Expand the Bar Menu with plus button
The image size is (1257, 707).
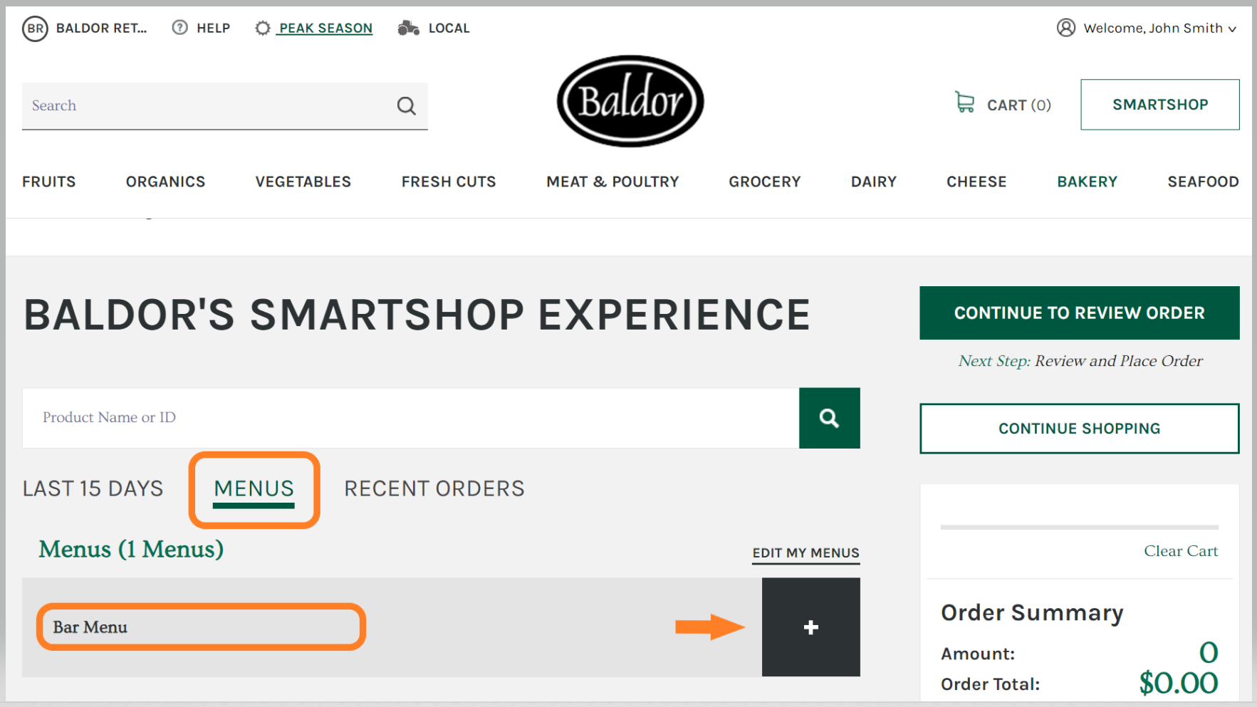coord(810,627)
